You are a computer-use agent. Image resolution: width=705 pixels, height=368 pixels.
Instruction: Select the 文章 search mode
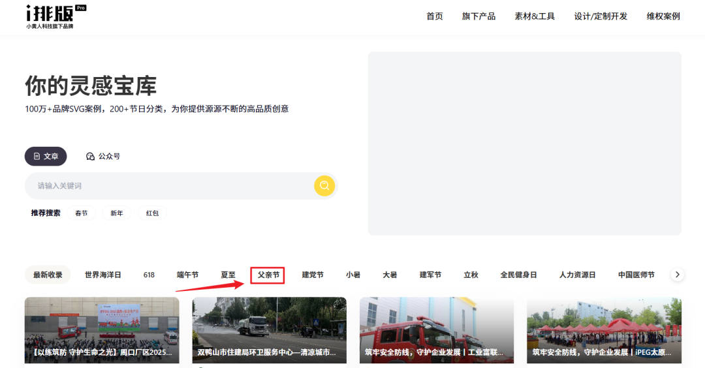click(x=46, y=157)
